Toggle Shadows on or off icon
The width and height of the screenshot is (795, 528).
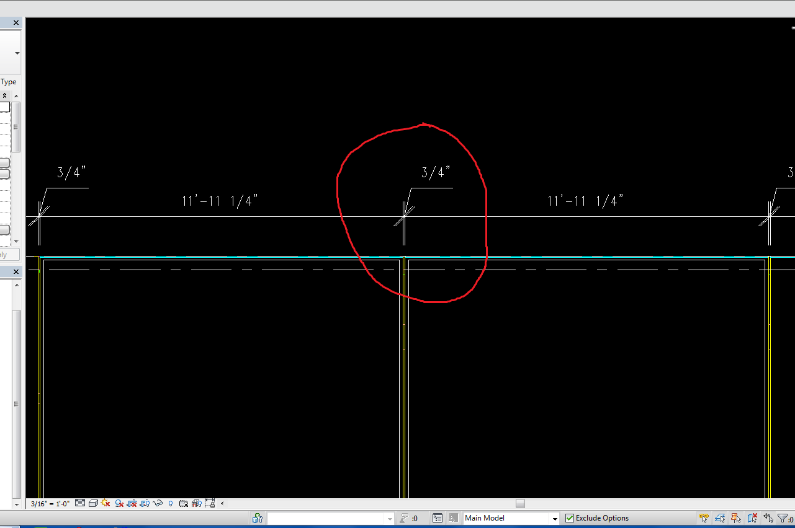[x=119, y=503]
